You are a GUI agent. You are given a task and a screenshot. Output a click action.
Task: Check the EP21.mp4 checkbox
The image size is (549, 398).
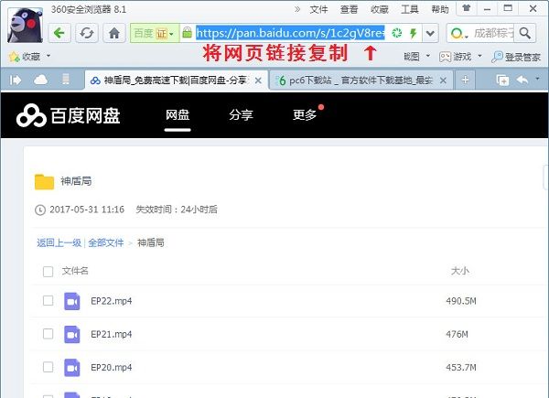click(x=48, y=334)
